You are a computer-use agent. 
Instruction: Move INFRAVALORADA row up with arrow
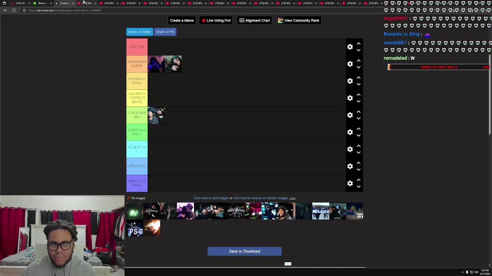coord(359,77)
